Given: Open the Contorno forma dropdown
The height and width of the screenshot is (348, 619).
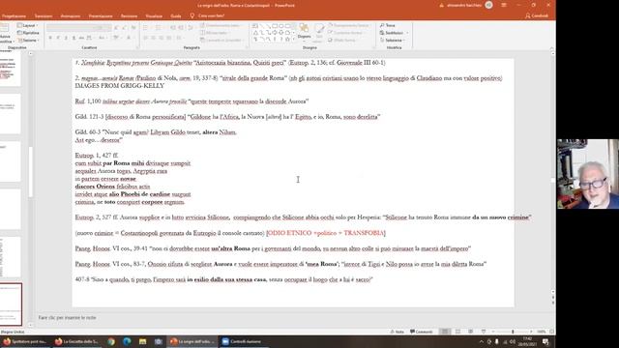Looking at the screenshot, I should (x=346, y=33).
